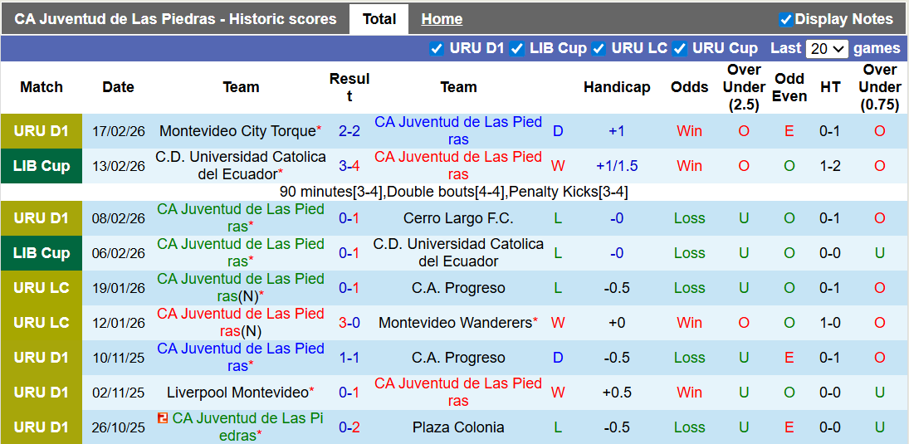Screen dimensions: 909x444
Task: Open the Plaza Colonia team page
Action: pyautogui.click(x=458, y=427)
